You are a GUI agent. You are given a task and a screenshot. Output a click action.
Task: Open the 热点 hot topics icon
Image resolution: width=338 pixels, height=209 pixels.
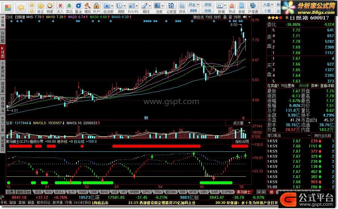[232, 8]
